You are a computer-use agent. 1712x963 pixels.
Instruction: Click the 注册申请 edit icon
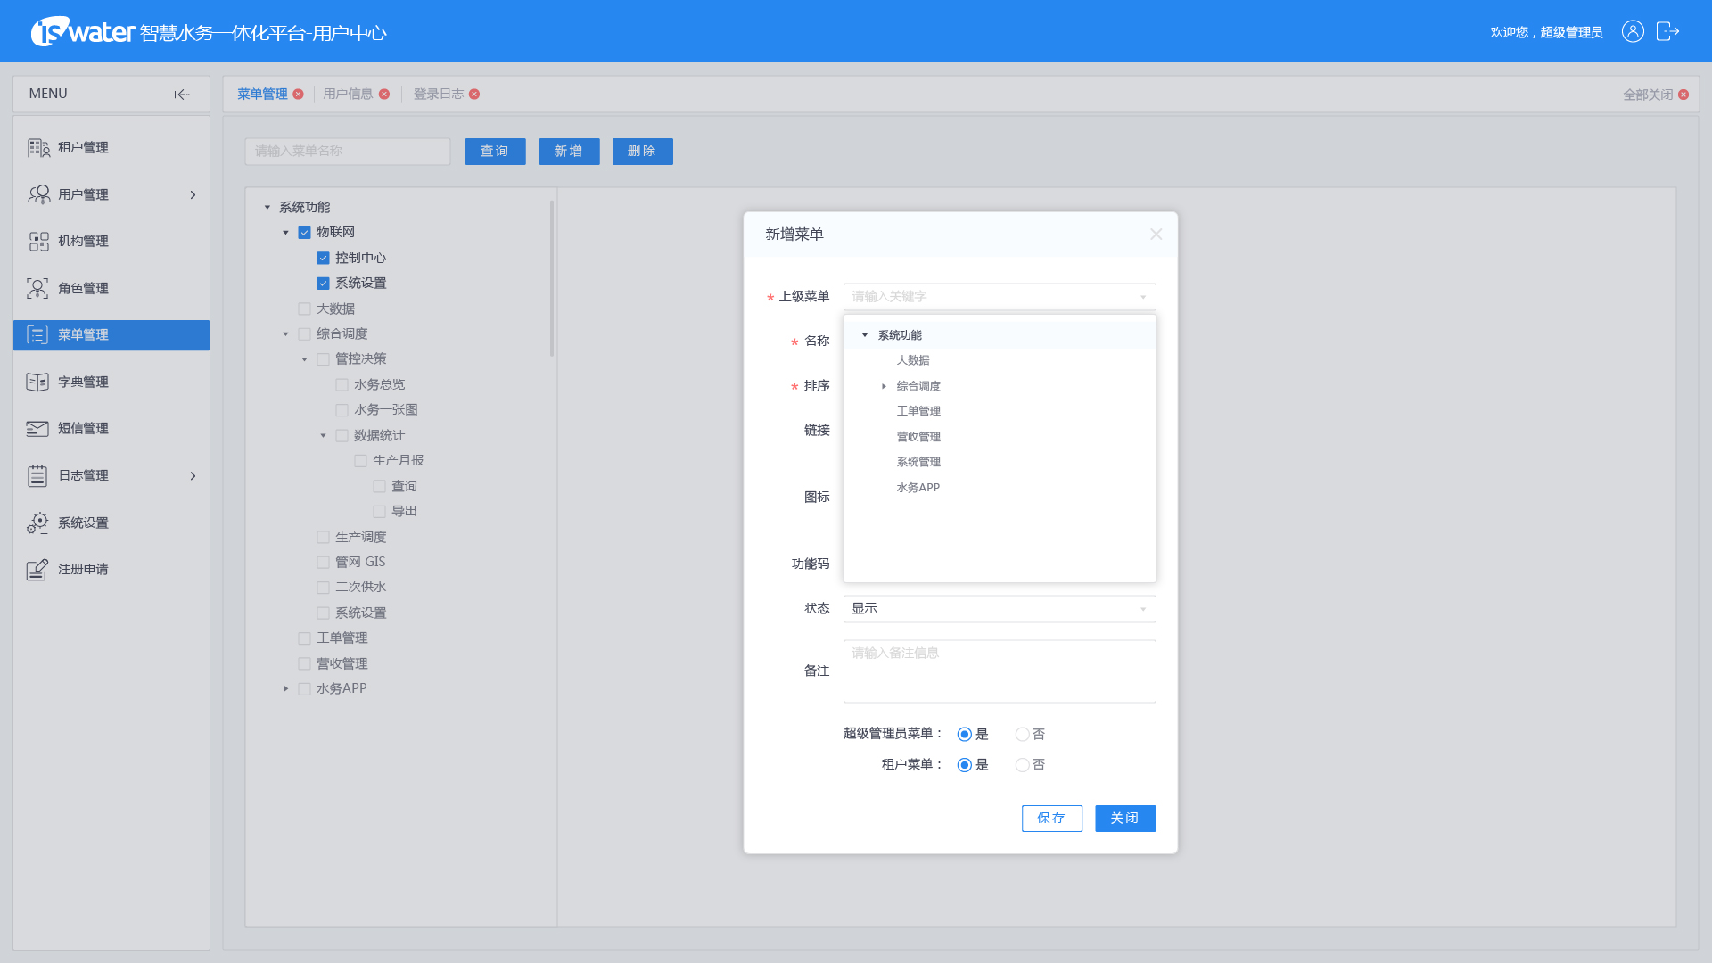tap(37, 569)
